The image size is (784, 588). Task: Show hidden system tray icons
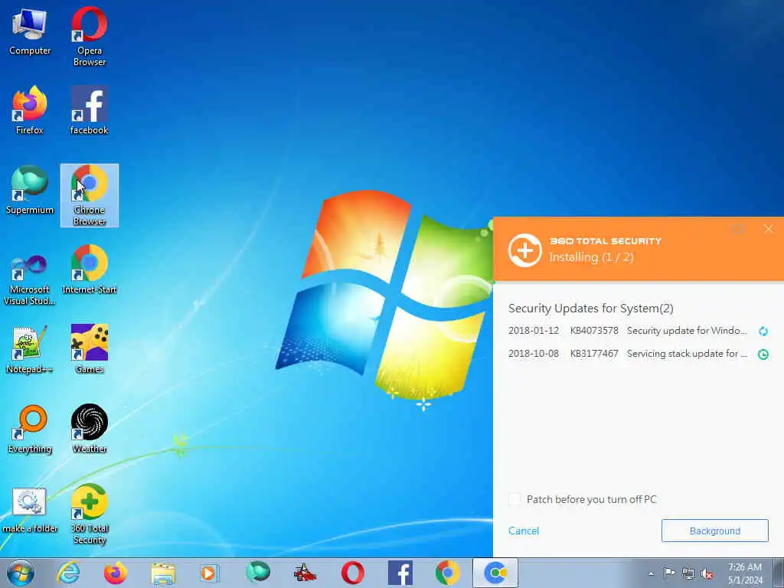[651, 573]
